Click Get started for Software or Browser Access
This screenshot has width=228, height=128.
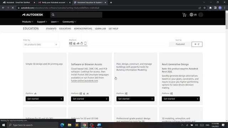tap(90, 99)
